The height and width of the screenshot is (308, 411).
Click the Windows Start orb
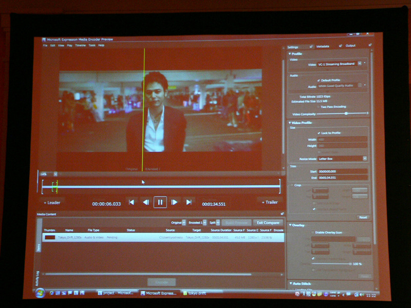(x=40, y=293)
